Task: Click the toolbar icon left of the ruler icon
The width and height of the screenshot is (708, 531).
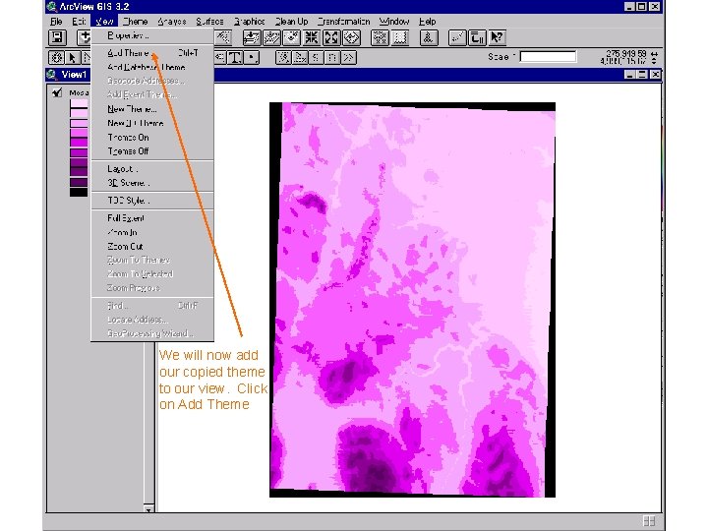Action: [x=429, y=37]
